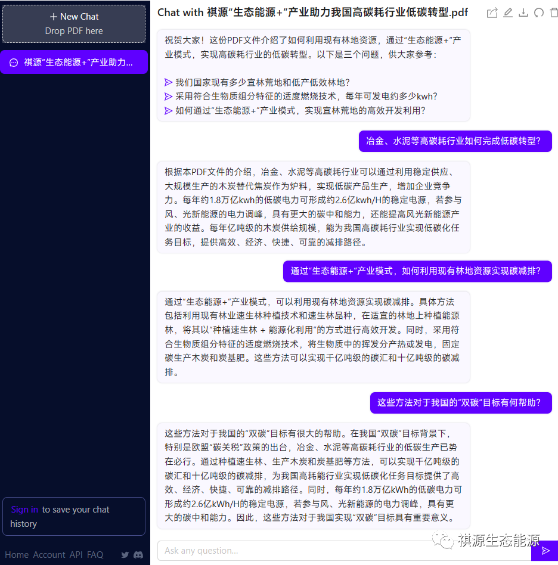This screenshot has height=565, width=558.
Task: Start a New Chat
Action: pyautogui.click(x=74, y=24)
